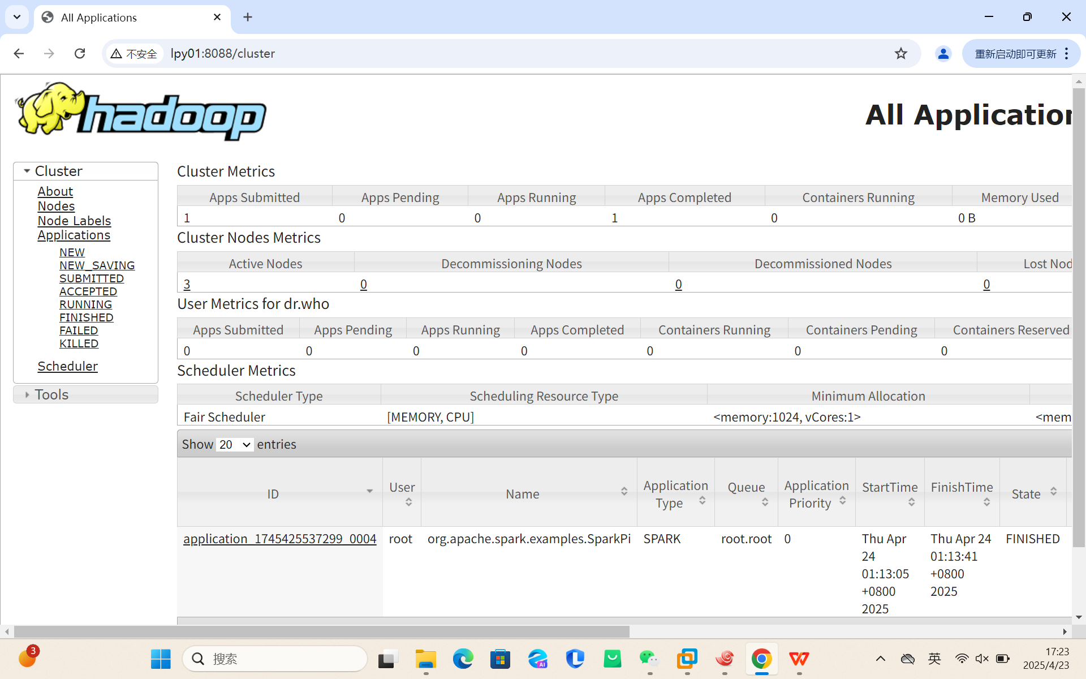Open a new browser tab

tap(248, 17)
